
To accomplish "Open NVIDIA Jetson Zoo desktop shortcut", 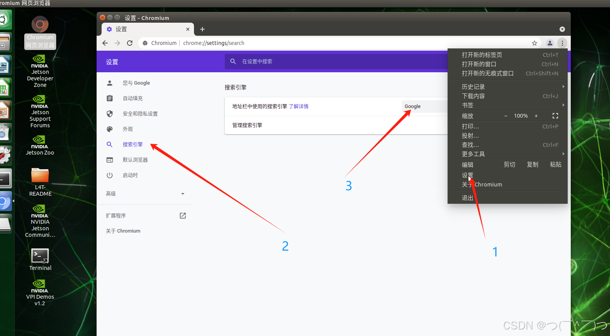I will [40, 145].
